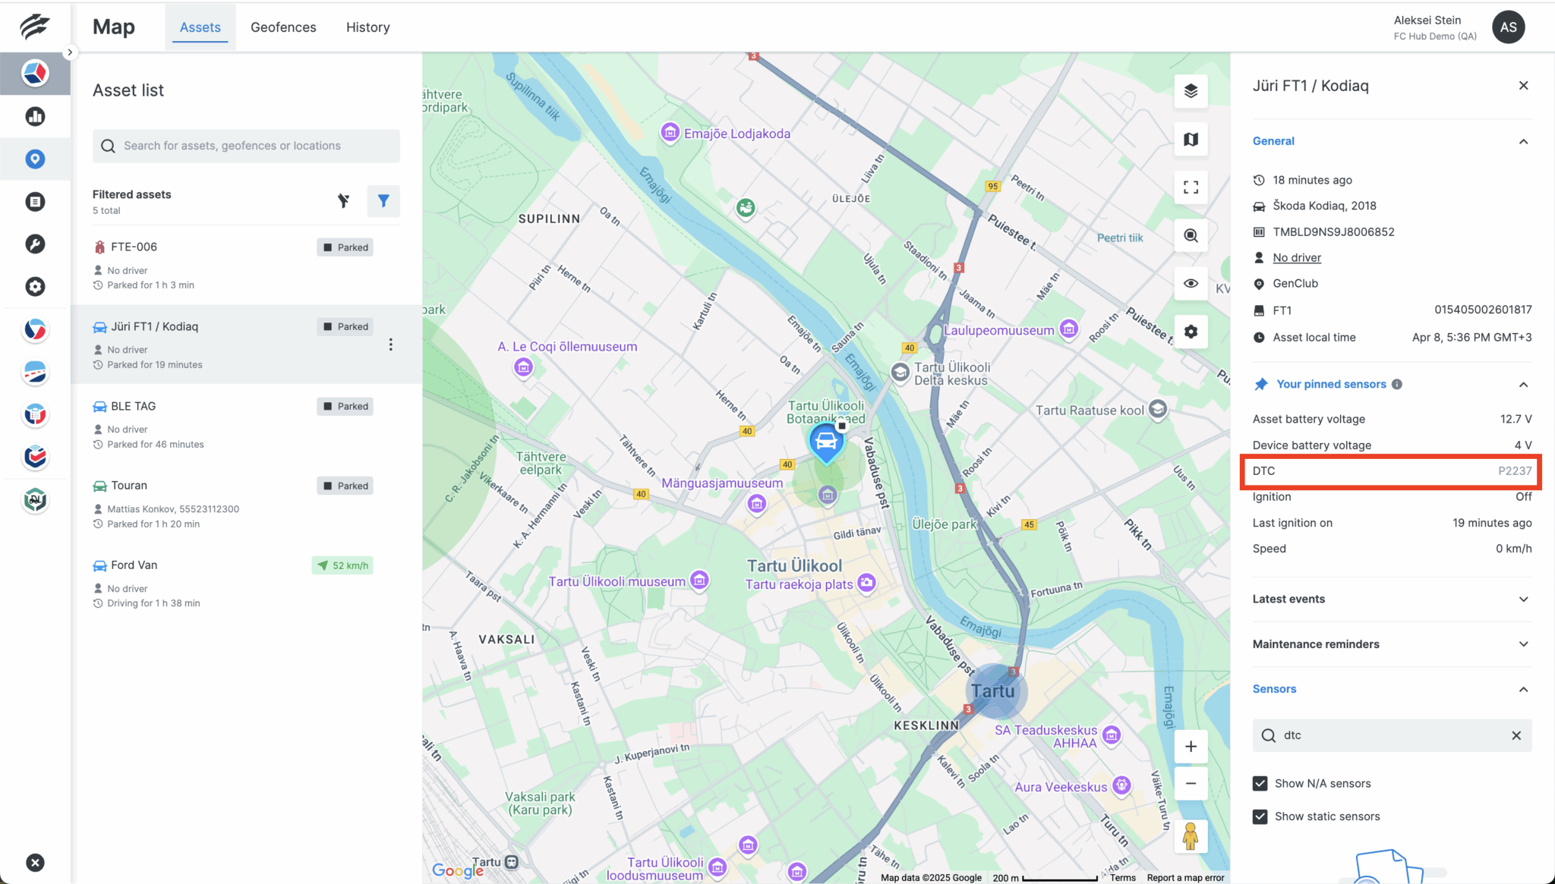
Task: Click the No driver link
Action: (1297, 257)
